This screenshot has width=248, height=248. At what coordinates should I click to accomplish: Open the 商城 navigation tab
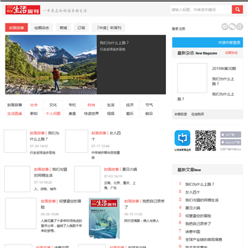click(63, 28)
